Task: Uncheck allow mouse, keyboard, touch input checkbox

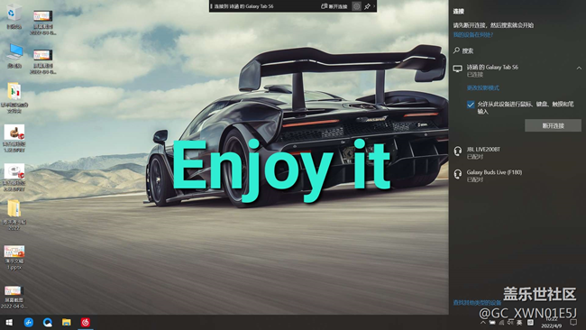Action: (x=471, y=105)
